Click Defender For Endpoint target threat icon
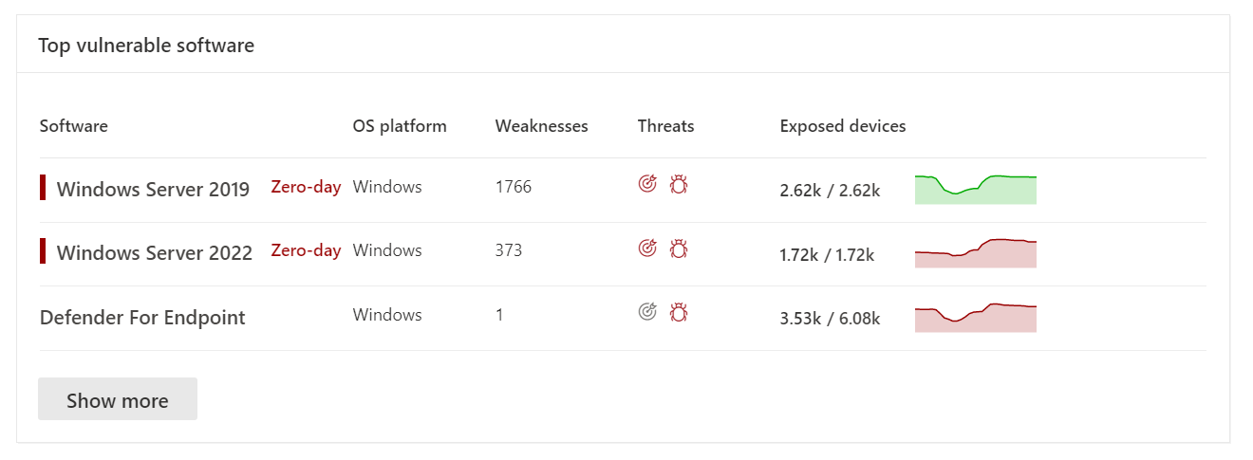This screenshot has width=1253, height=460. [647, 311]
